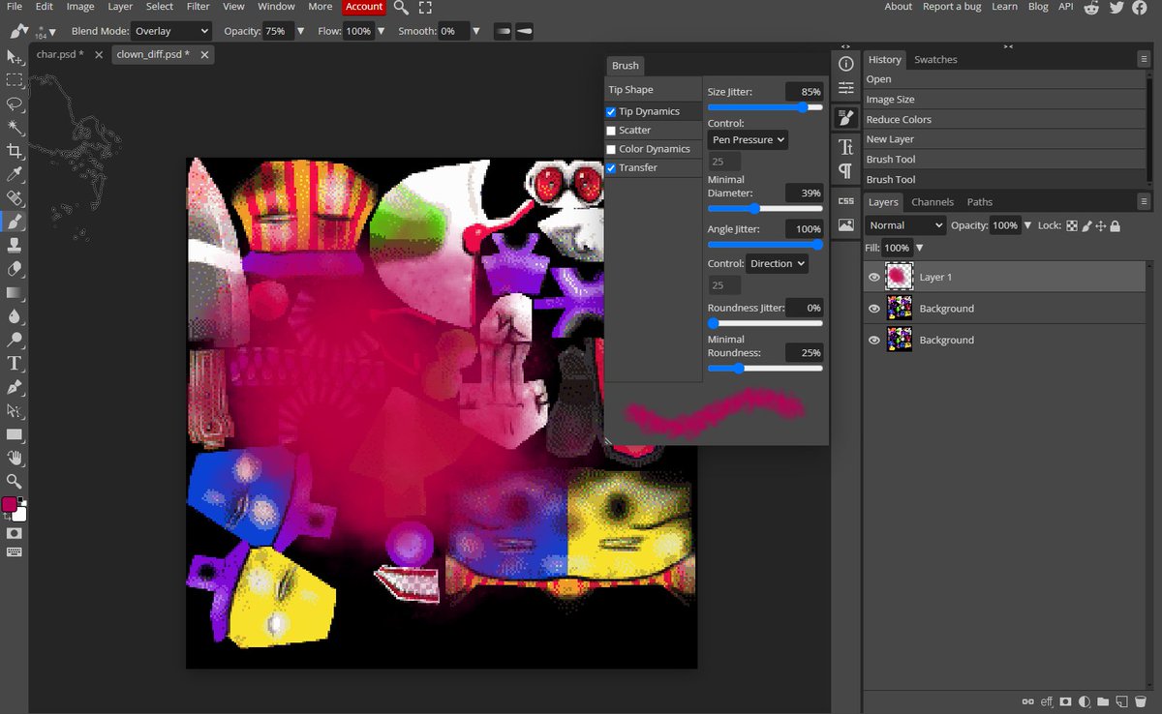The image size is (1162, 714).
Task: Enable the Scatter checkbox
Action: point(611,131)
